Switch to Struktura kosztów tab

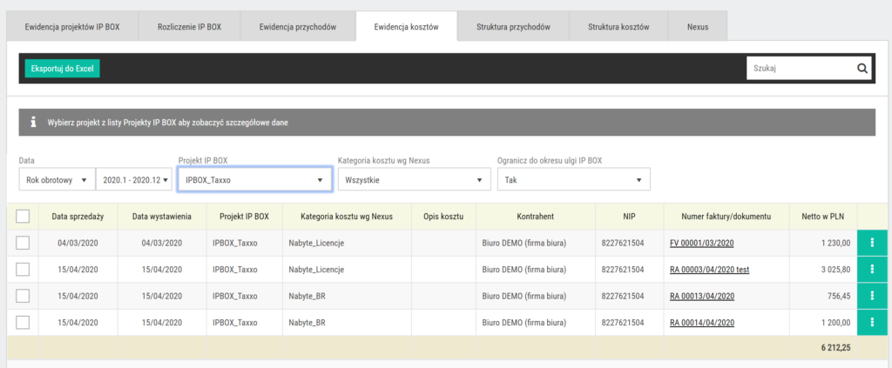point(619,26)
